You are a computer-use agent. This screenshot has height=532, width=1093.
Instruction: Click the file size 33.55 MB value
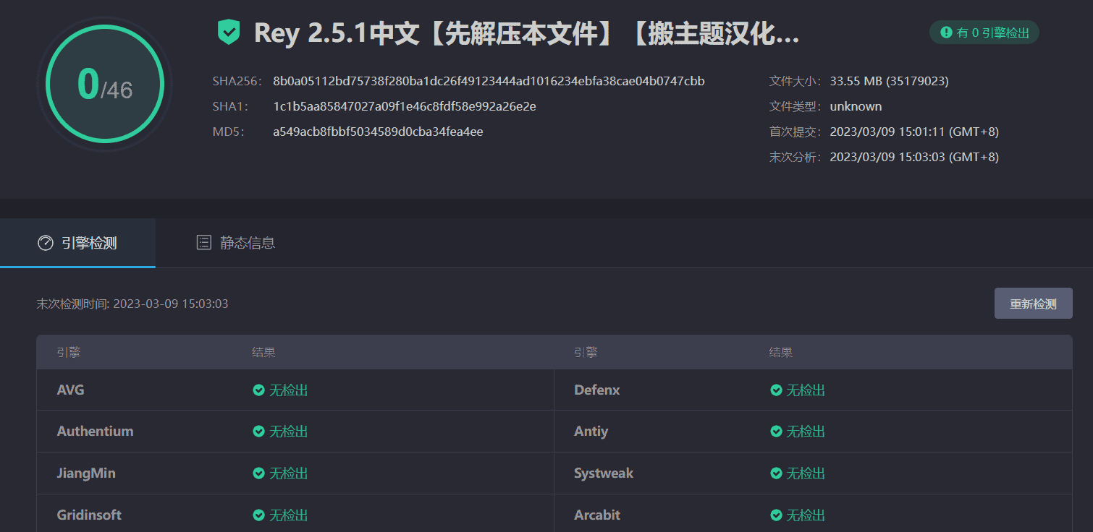click(889, 81)
